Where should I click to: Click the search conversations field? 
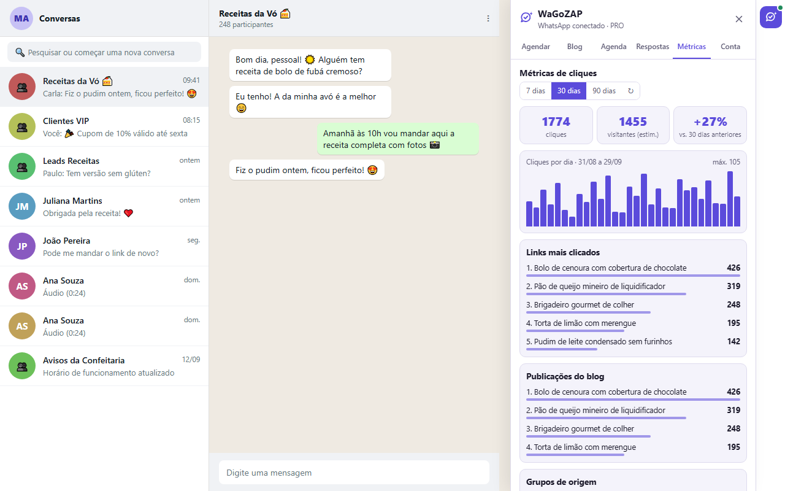[104, 52]
